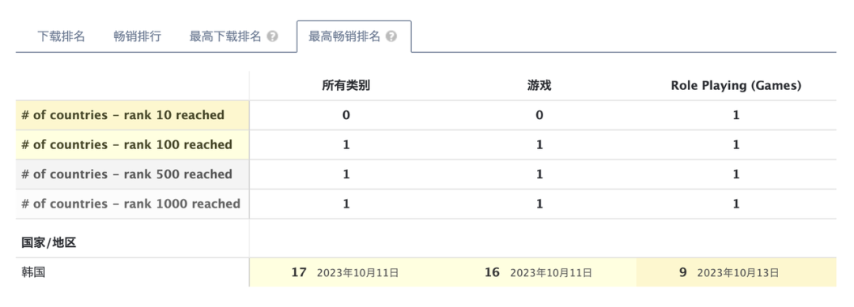The width and height of the screenshot is (854, 307).
Task: Click 韩国 rank 17 in 所有类别
Action: [x=299, y=272]
